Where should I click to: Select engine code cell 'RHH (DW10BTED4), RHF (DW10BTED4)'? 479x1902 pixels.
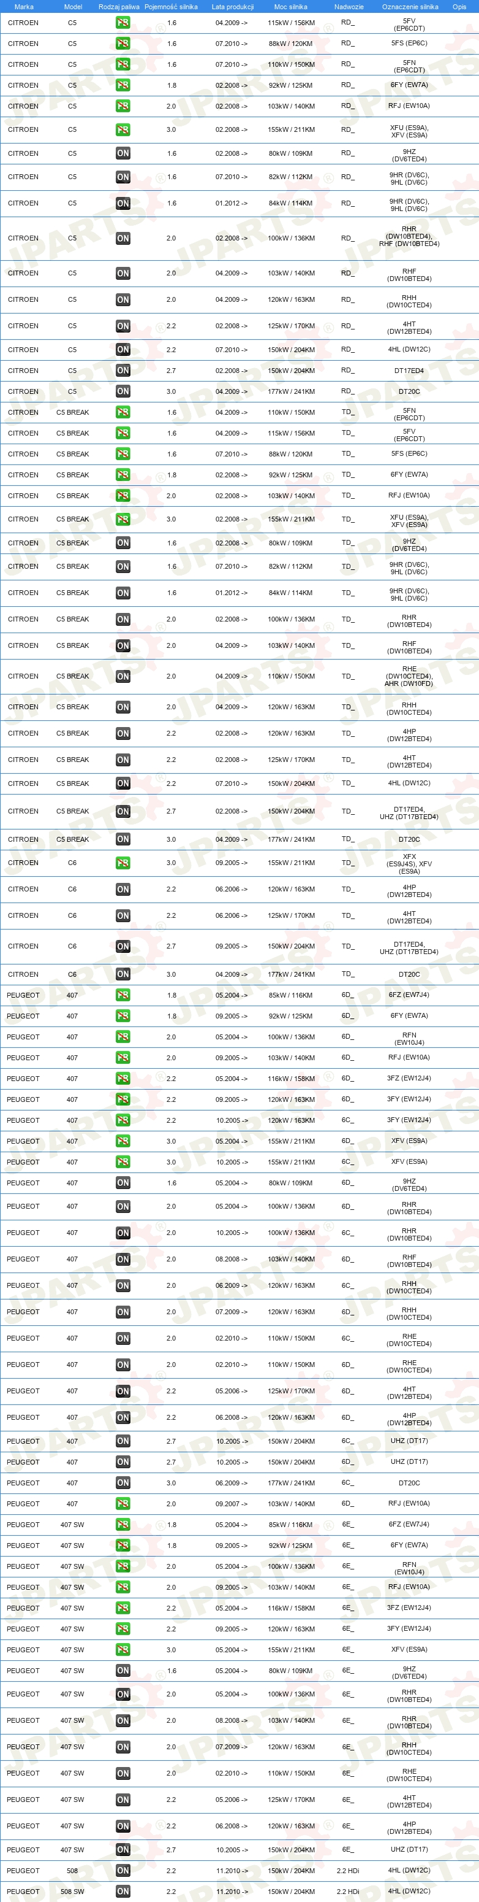click(409, 236)
